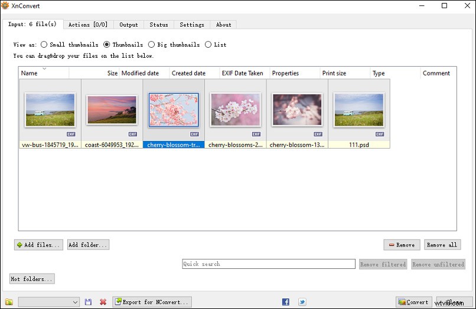
Task: Save the script with the floppy disk icon
Action: (x=88, y=302)
